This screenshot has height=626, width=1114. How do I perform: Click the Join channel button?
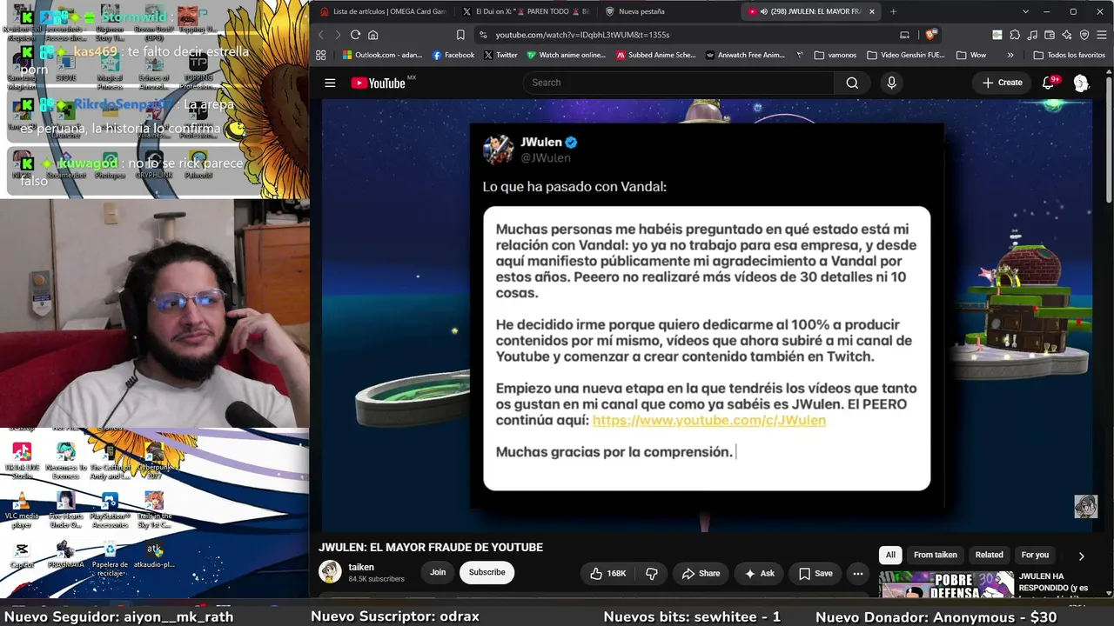tap(438, 572)
